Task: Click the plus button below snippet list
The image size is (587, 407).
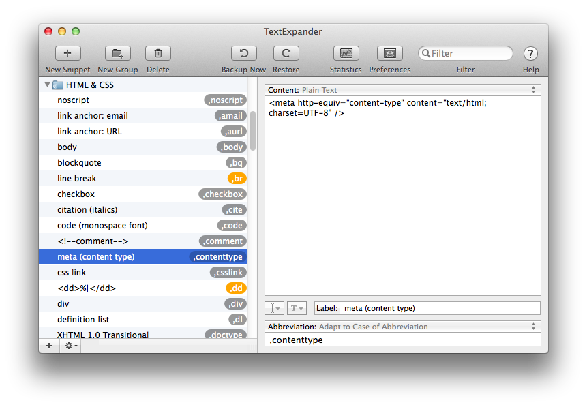Action: coord(48,346)
